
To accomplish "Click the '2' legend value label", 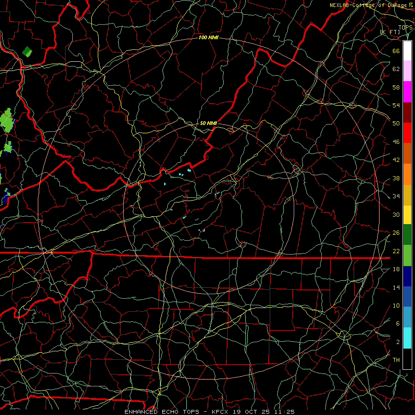I will (x=398, y=342).
